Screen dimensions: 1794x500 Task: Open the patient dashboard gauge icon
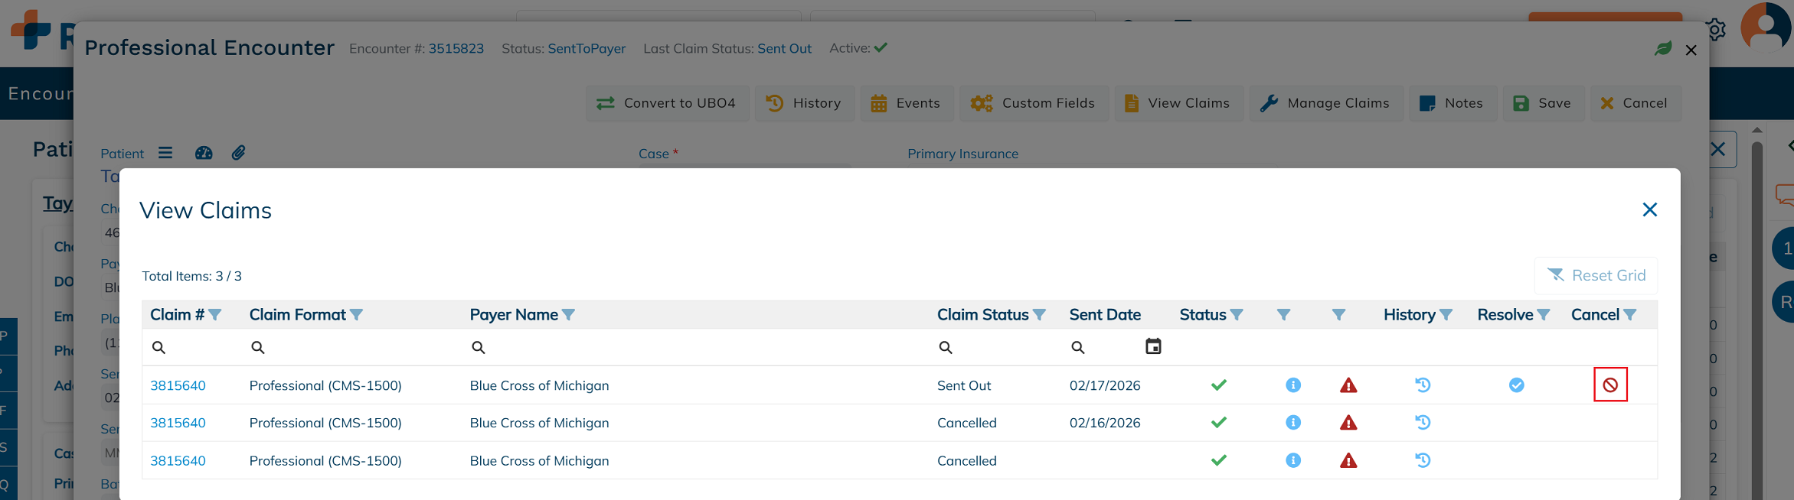point(204,153)
